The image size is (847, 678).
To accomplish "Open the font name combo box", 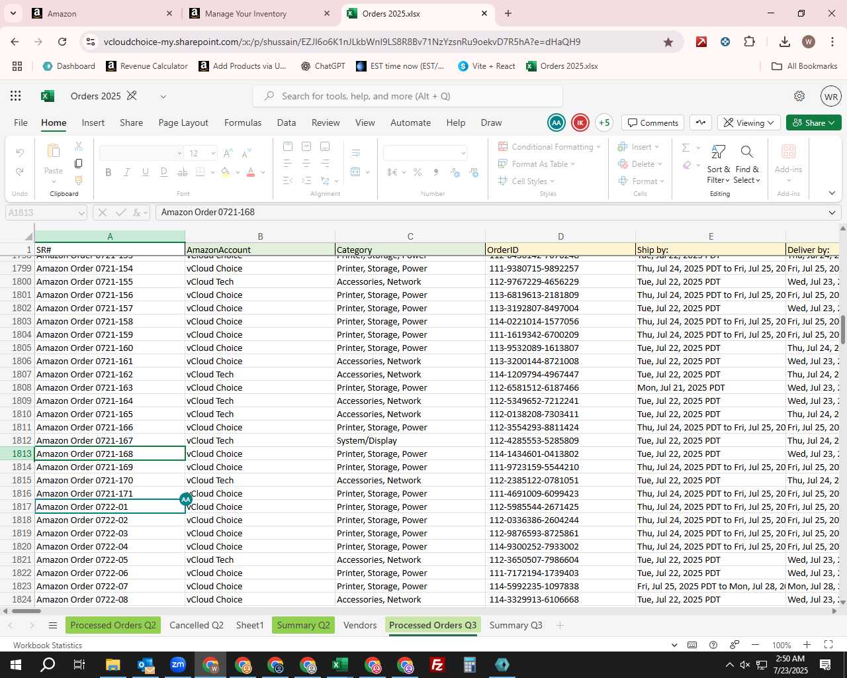I will [x=141, y=153].
